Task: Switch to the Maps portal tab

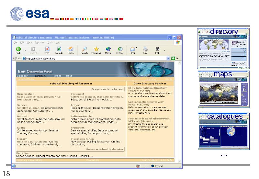Action: point(69,76)
